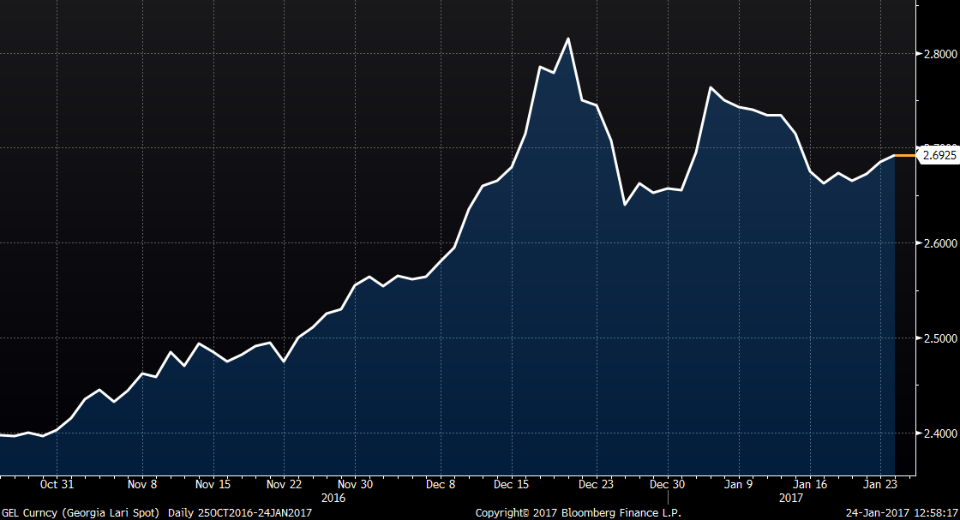The height and width of the screenshot is (520, 960).
Task: Click the 2.8000 price axis label
Action: coord(938,54)
